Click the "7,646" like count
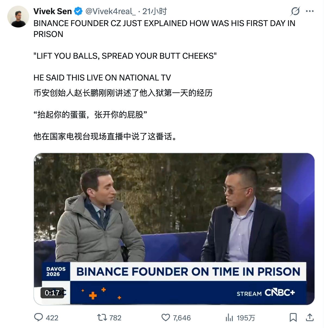The width and height of the screenshot is (324, 328). tap(182, 317)
